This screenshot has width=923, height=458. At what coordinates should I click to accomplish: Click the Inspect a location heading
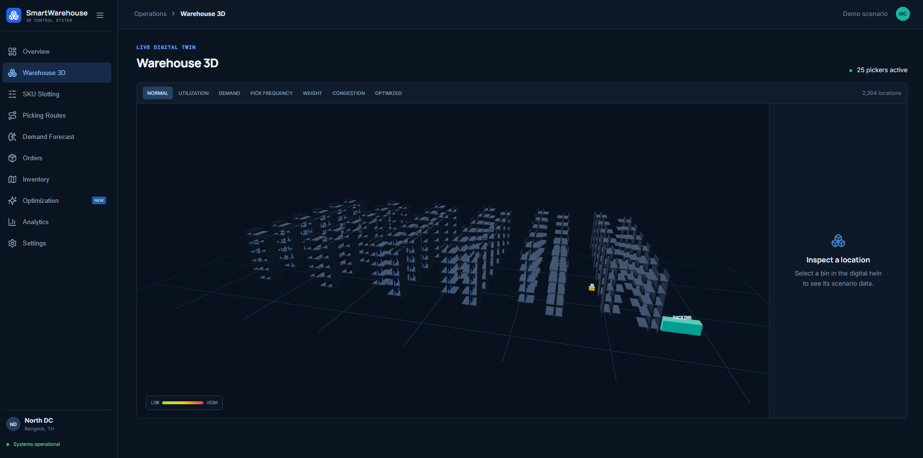pos(838,260)
